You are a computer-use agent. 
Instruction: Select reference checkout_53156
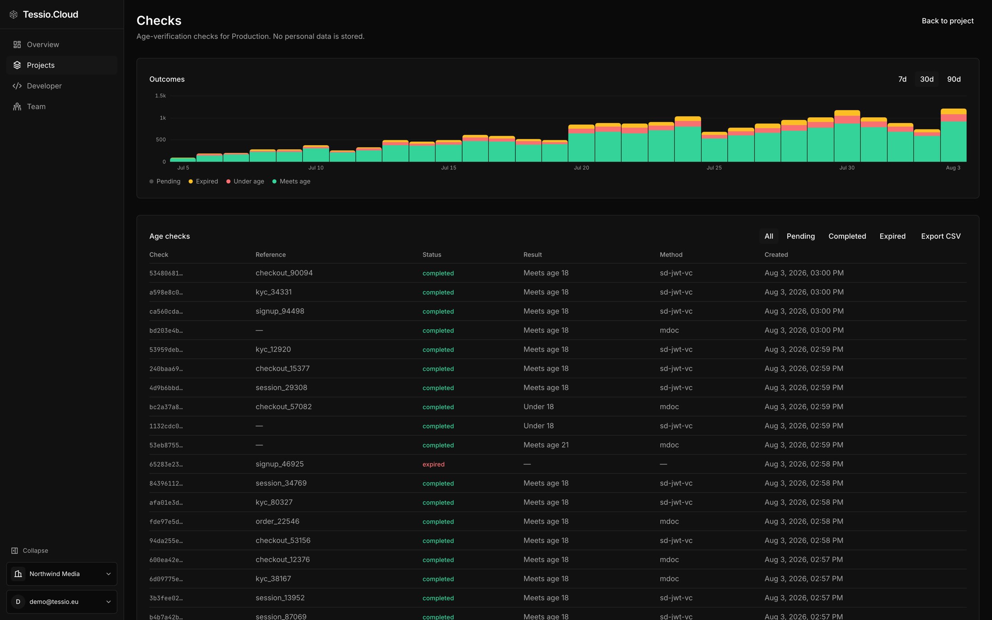[x=283, y=540]
